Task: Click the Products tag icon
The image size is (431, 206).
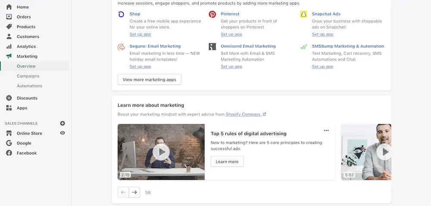Action: pos(9,27)
